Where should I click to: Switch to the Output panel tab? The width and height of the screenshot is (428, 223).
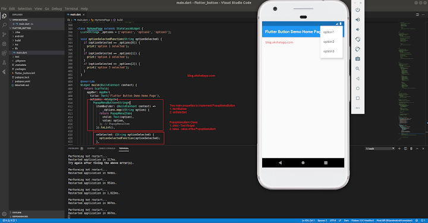pyautogui.click(x=91, y=149)
